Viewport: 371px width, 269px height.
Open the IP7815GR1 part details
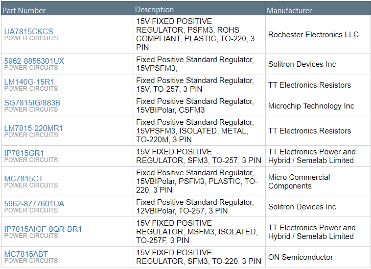tap(24, 153)
